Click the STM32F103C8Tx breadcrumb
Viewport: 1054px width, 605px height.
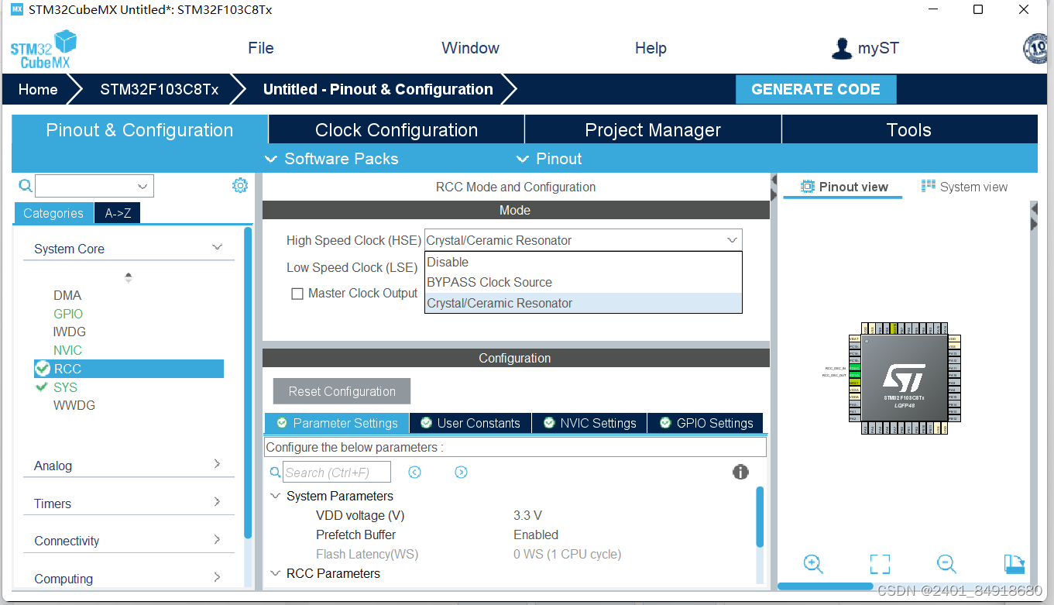click(159, 89)
